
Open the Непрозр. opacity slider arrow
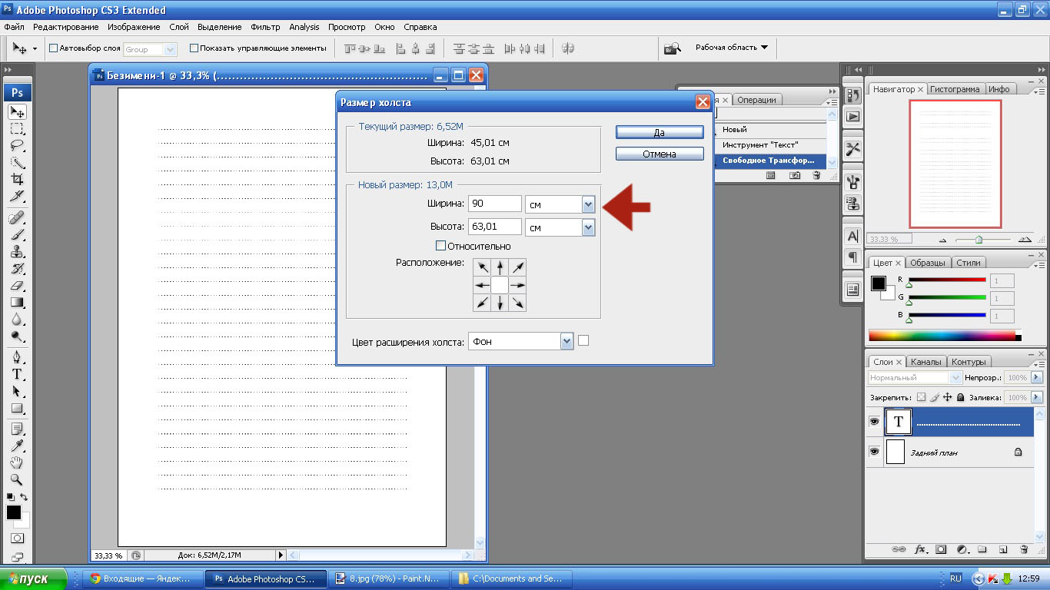[x=1038, y=378]
